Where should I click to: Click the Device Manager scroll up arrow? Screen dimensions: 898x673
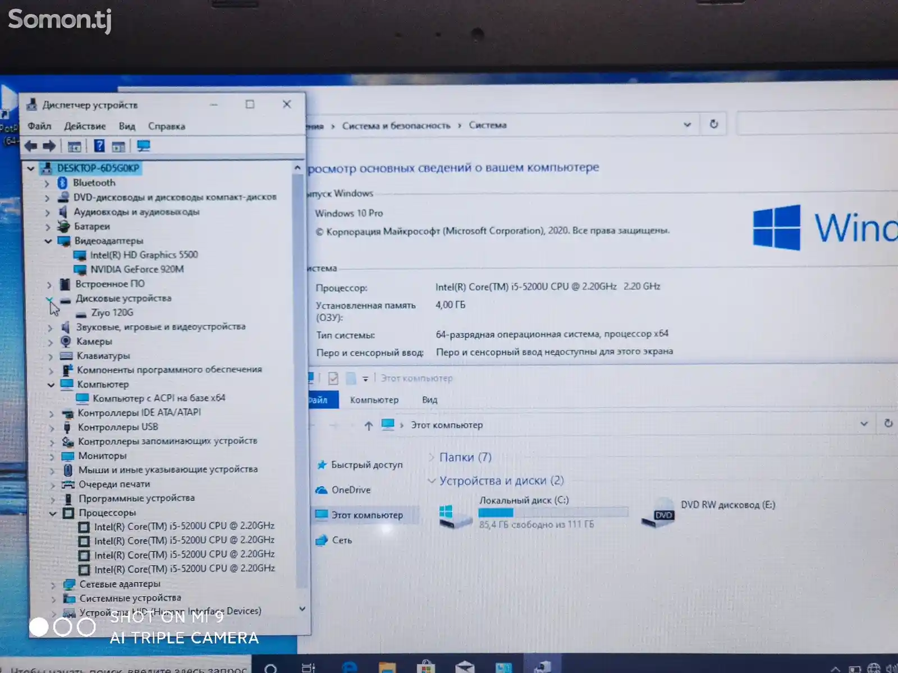(x=297, y=168)
